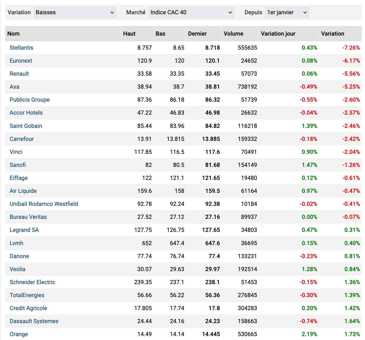The image size is (365, 340).
Task: Open the Marché dropdown showing Indice CAC 40
Action: [x=191, y=12]
